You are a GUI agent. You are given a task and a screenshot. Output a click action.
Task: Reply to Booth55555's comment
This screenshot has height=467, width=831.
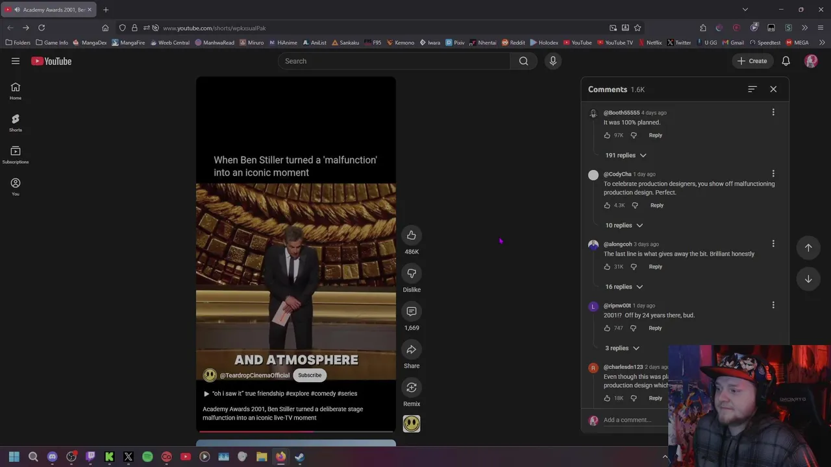pyautogui.click(x=655, y=136)
